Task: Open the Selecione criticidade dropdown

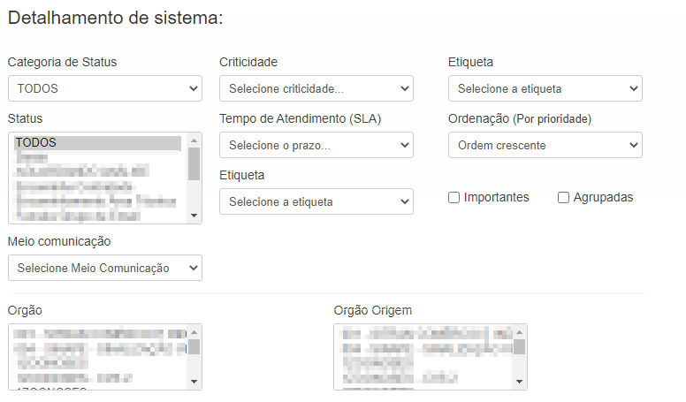Action: [x=316, y=88]
